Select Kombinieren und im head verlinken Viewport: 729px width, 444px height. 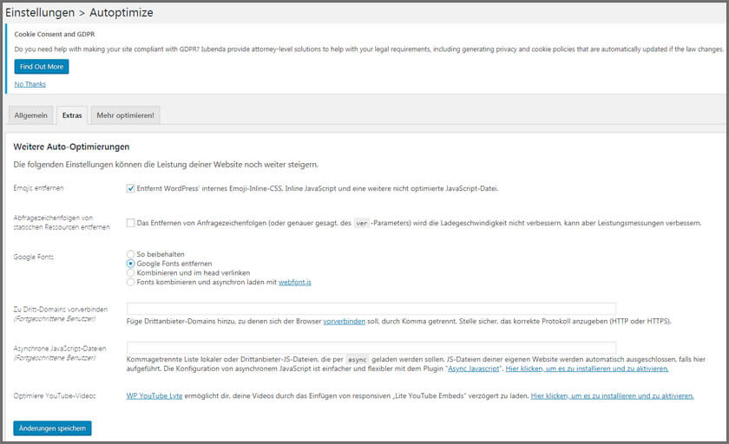click(131, 272)
